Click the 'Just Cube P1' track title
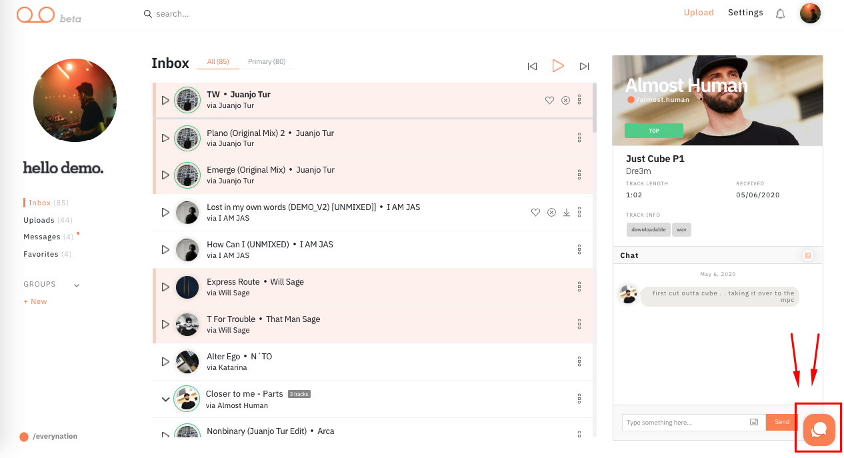The width and height of the screenshot is (844, 458). (655, 159)
